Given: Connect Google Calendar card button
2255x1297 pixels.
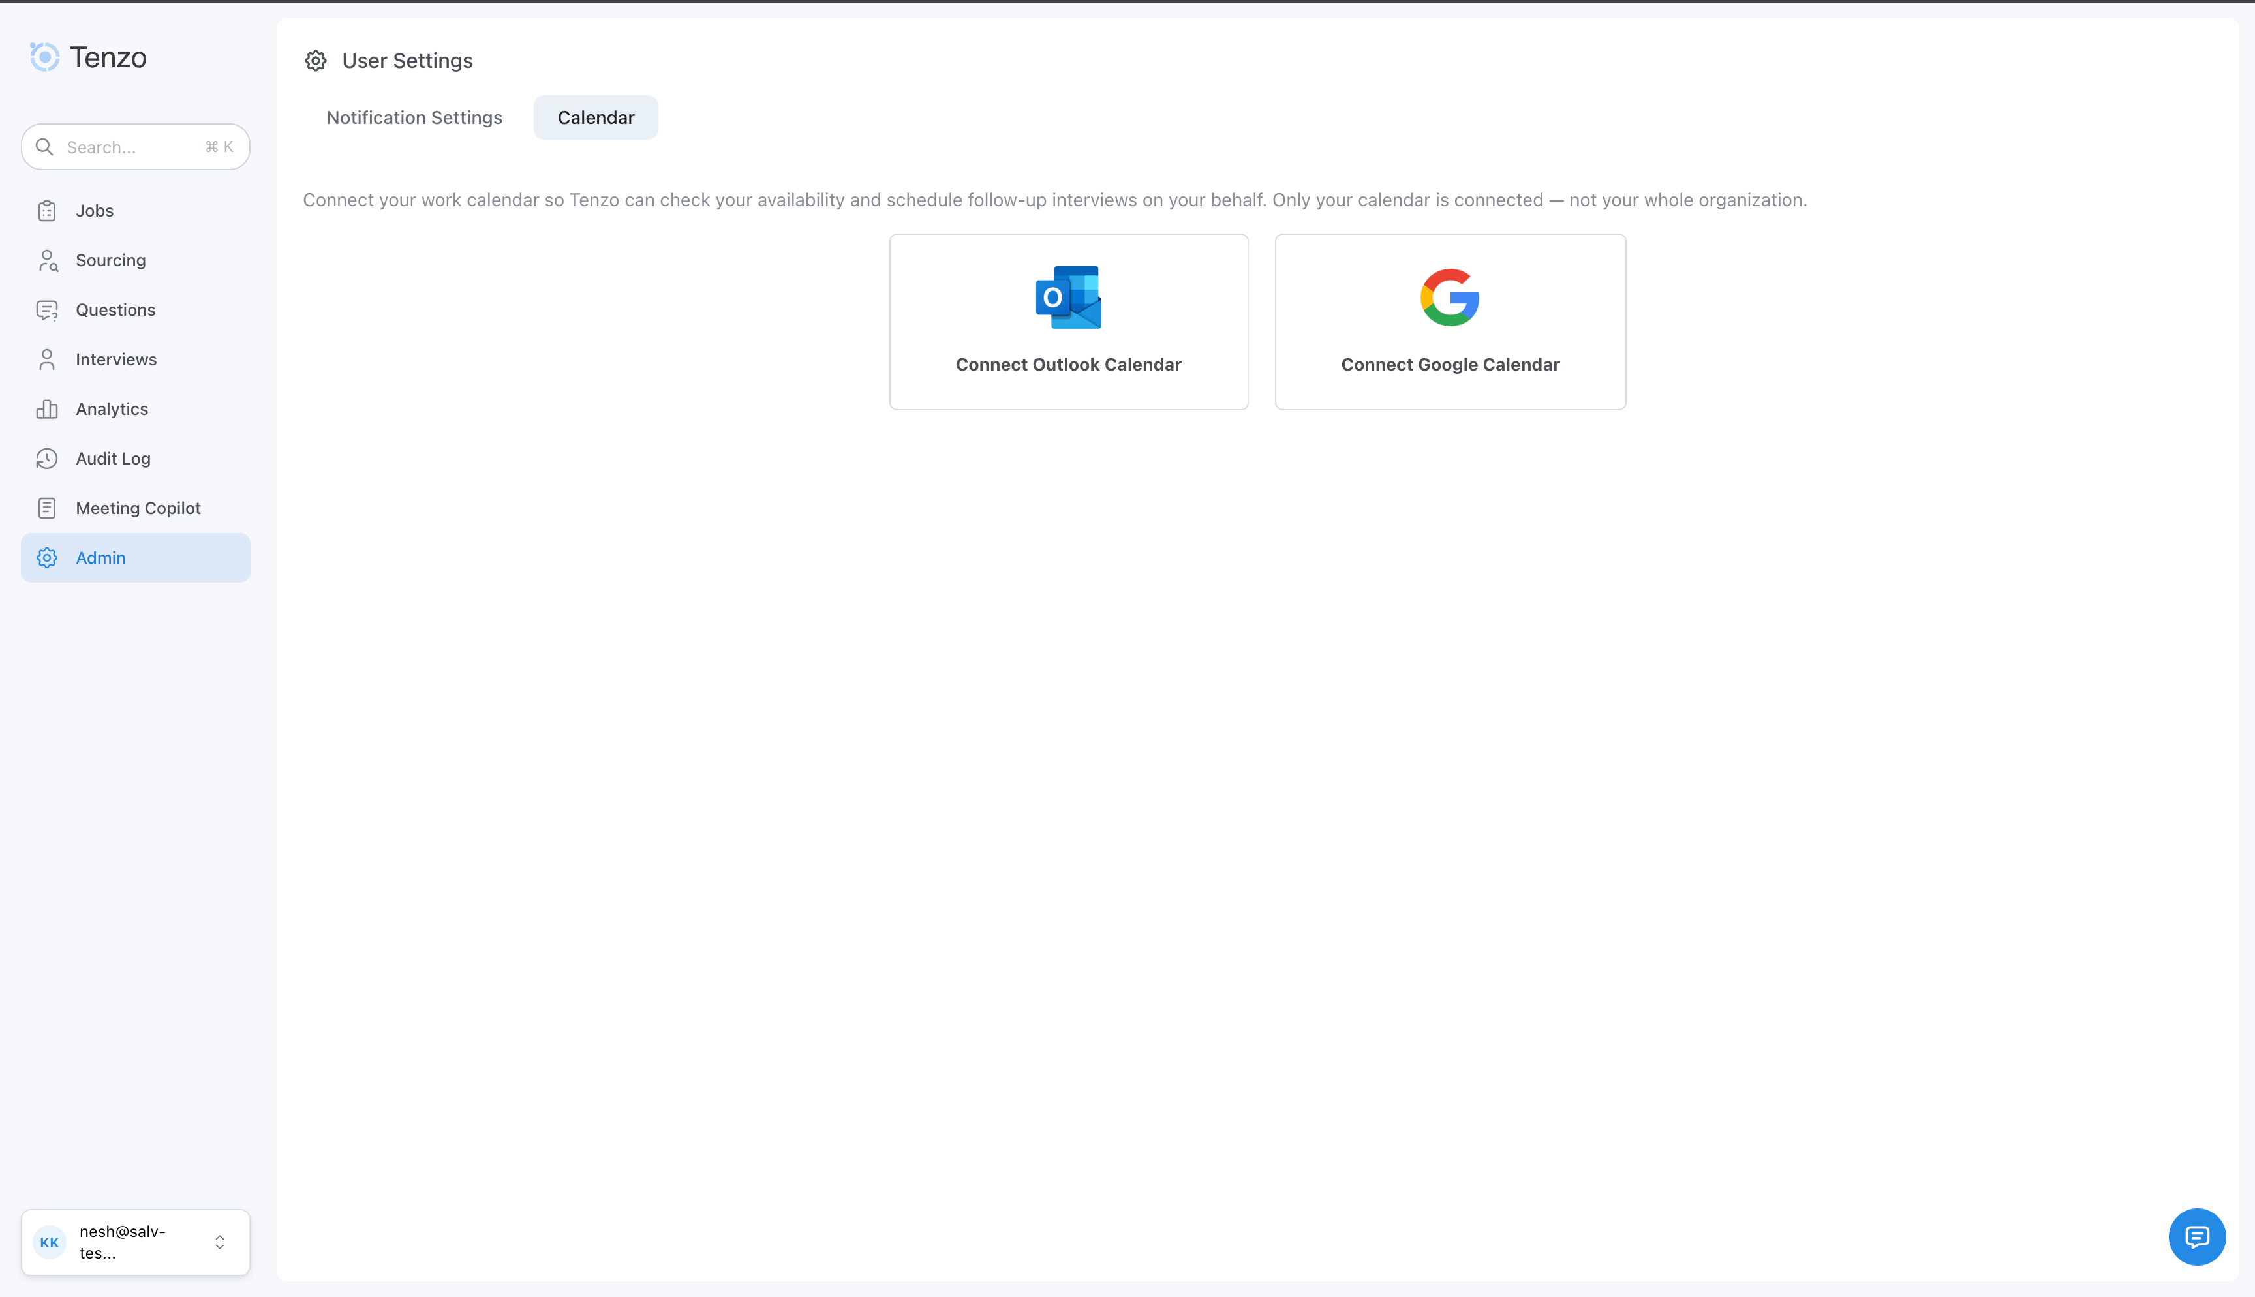Looking at the screenshot, I should 1450,322.
